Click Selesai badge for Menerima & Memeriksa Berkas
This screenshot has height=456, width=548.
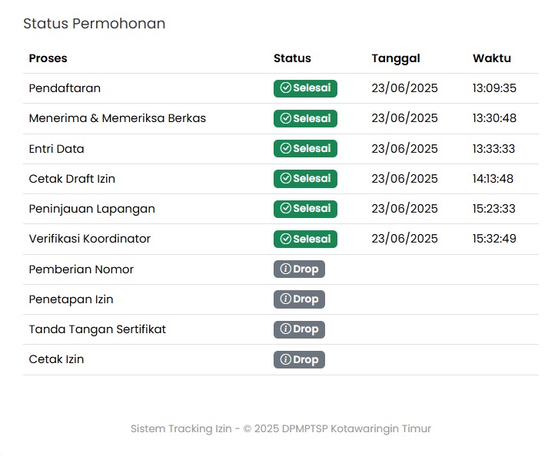pos(305,119)
